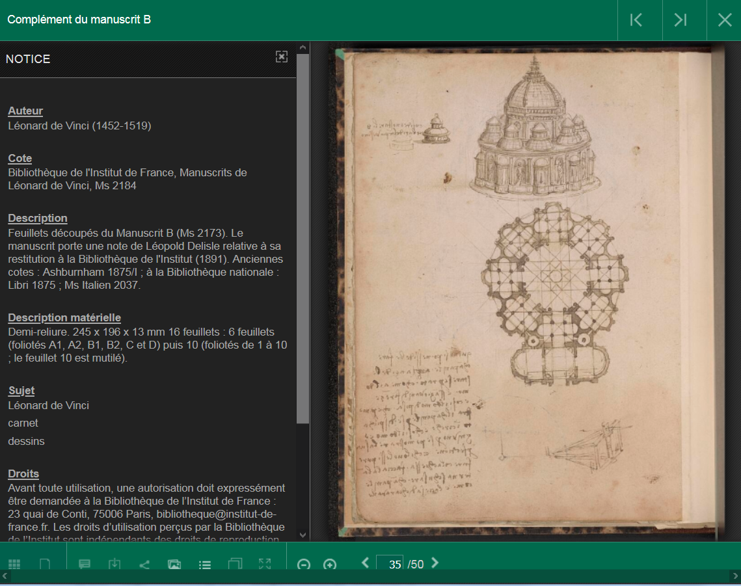Image resolution: width=741 pixels, height=586 pixels.
Task: Close the NOTICE panel
Action: point(282,57)
